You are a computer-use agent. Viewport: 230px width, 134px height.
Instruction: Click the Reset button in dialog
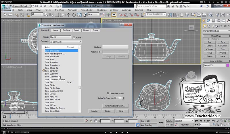pos(122,111)
